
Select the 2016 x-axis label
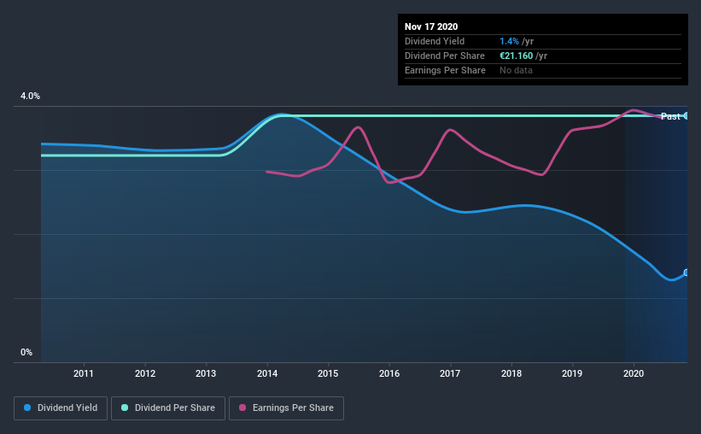(389, 373)
